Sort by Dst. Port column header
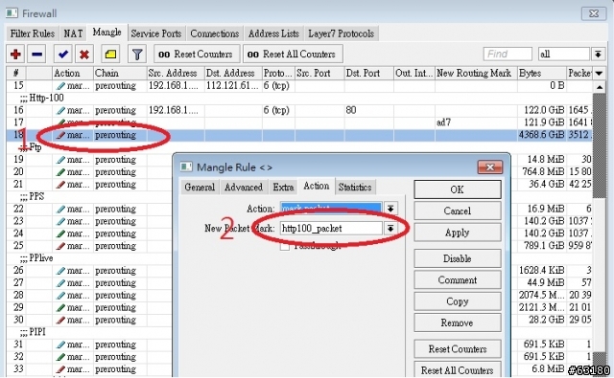 (368, 73)
